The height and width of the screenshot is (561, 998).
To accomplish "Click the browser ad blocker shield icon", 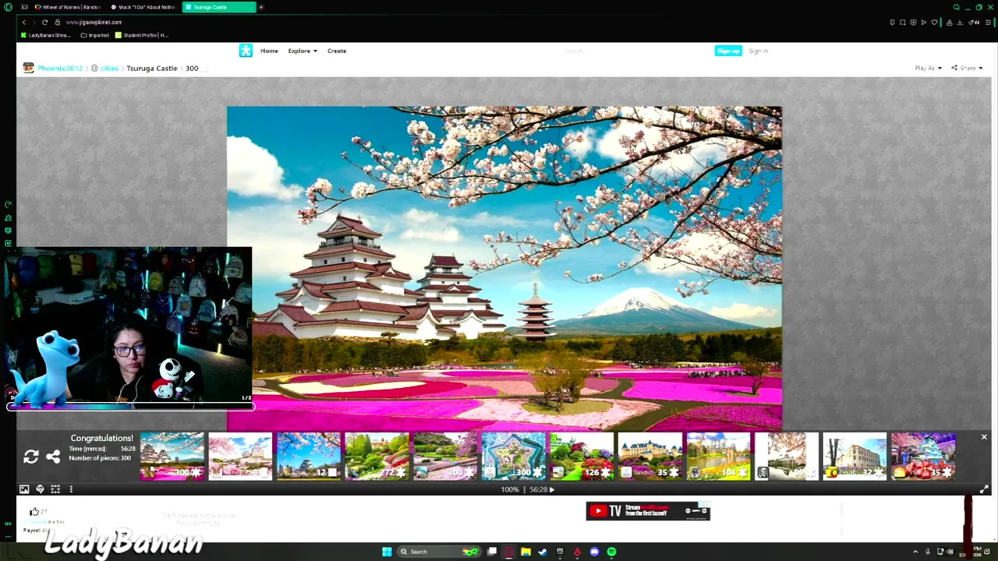I will click(913, 22).
